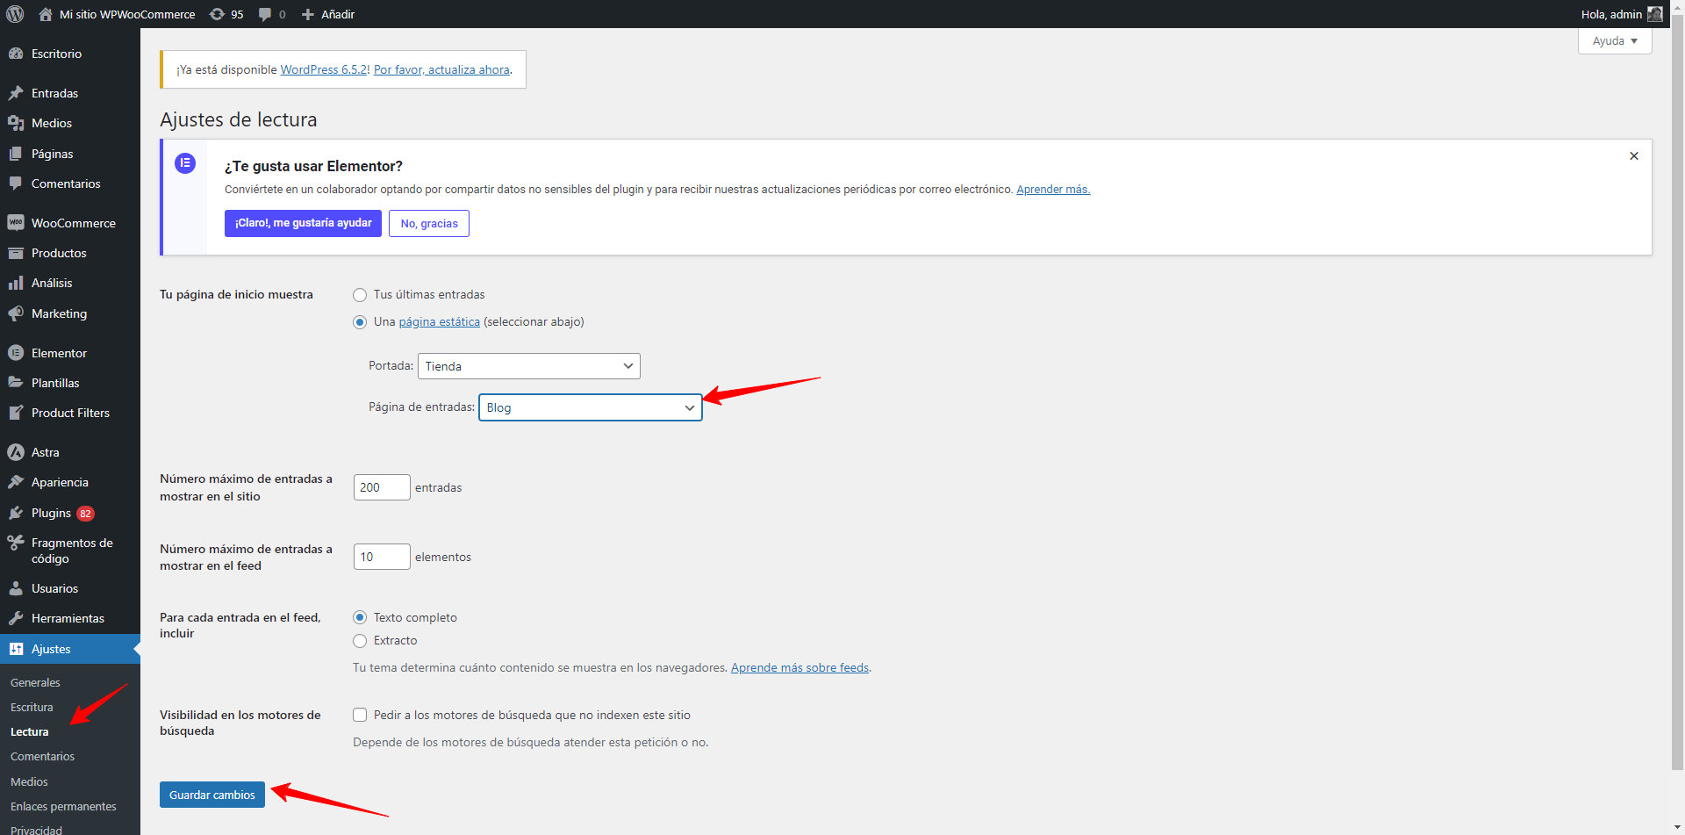
Task: Open the WordPress 6.5.2 link
Action: pos(324,69)
